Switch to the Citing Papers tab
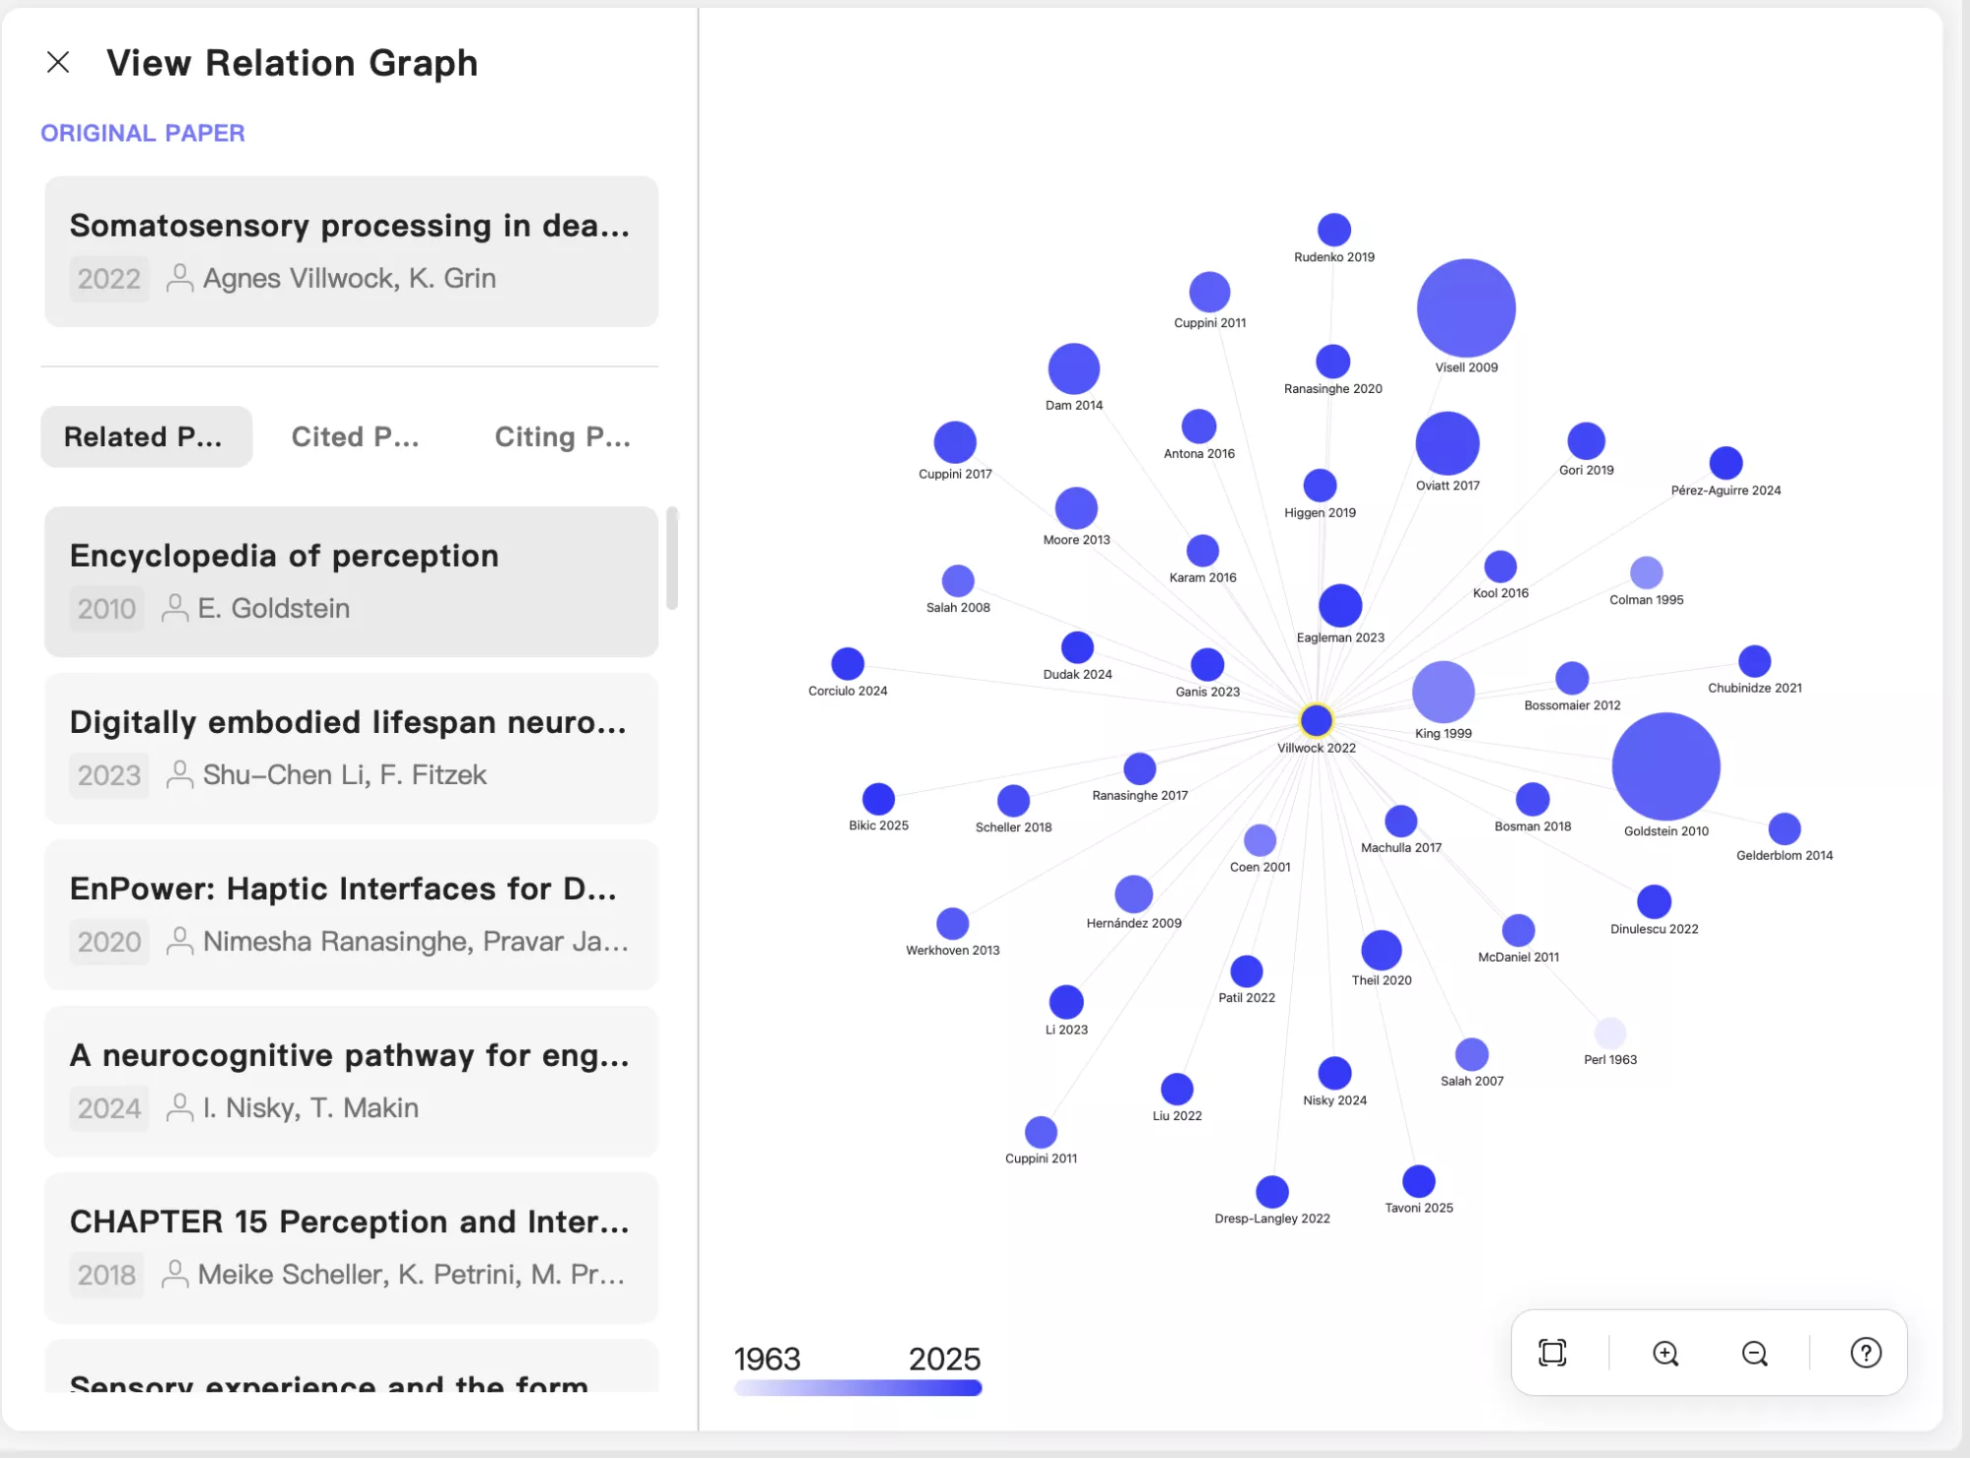Screen dimensions: 1970x1459 point(562,436)
